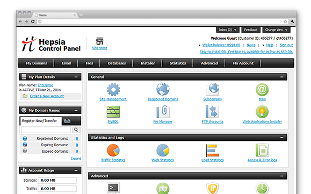The height and width of the screenshot is (194, 311).
Task: Collapse the Statistics and Logs section
Action: pyautogui.click(x=281, y=138)
